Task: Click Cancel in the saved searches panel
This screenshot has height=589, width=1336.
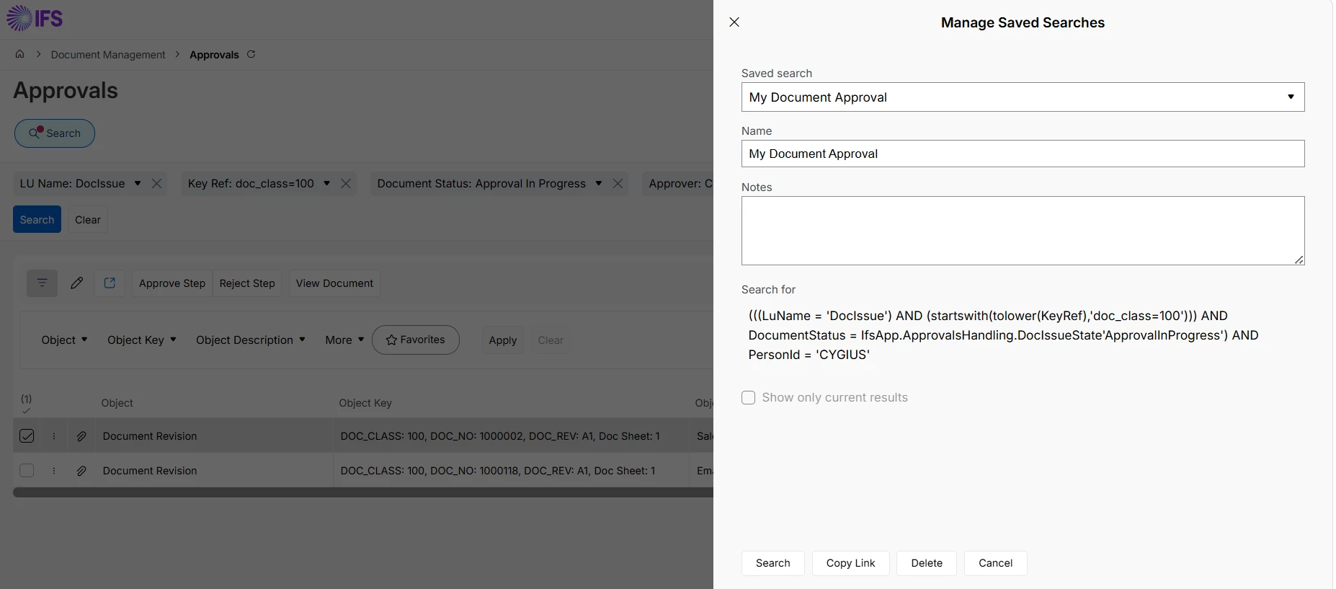Action: pos(995,563)
